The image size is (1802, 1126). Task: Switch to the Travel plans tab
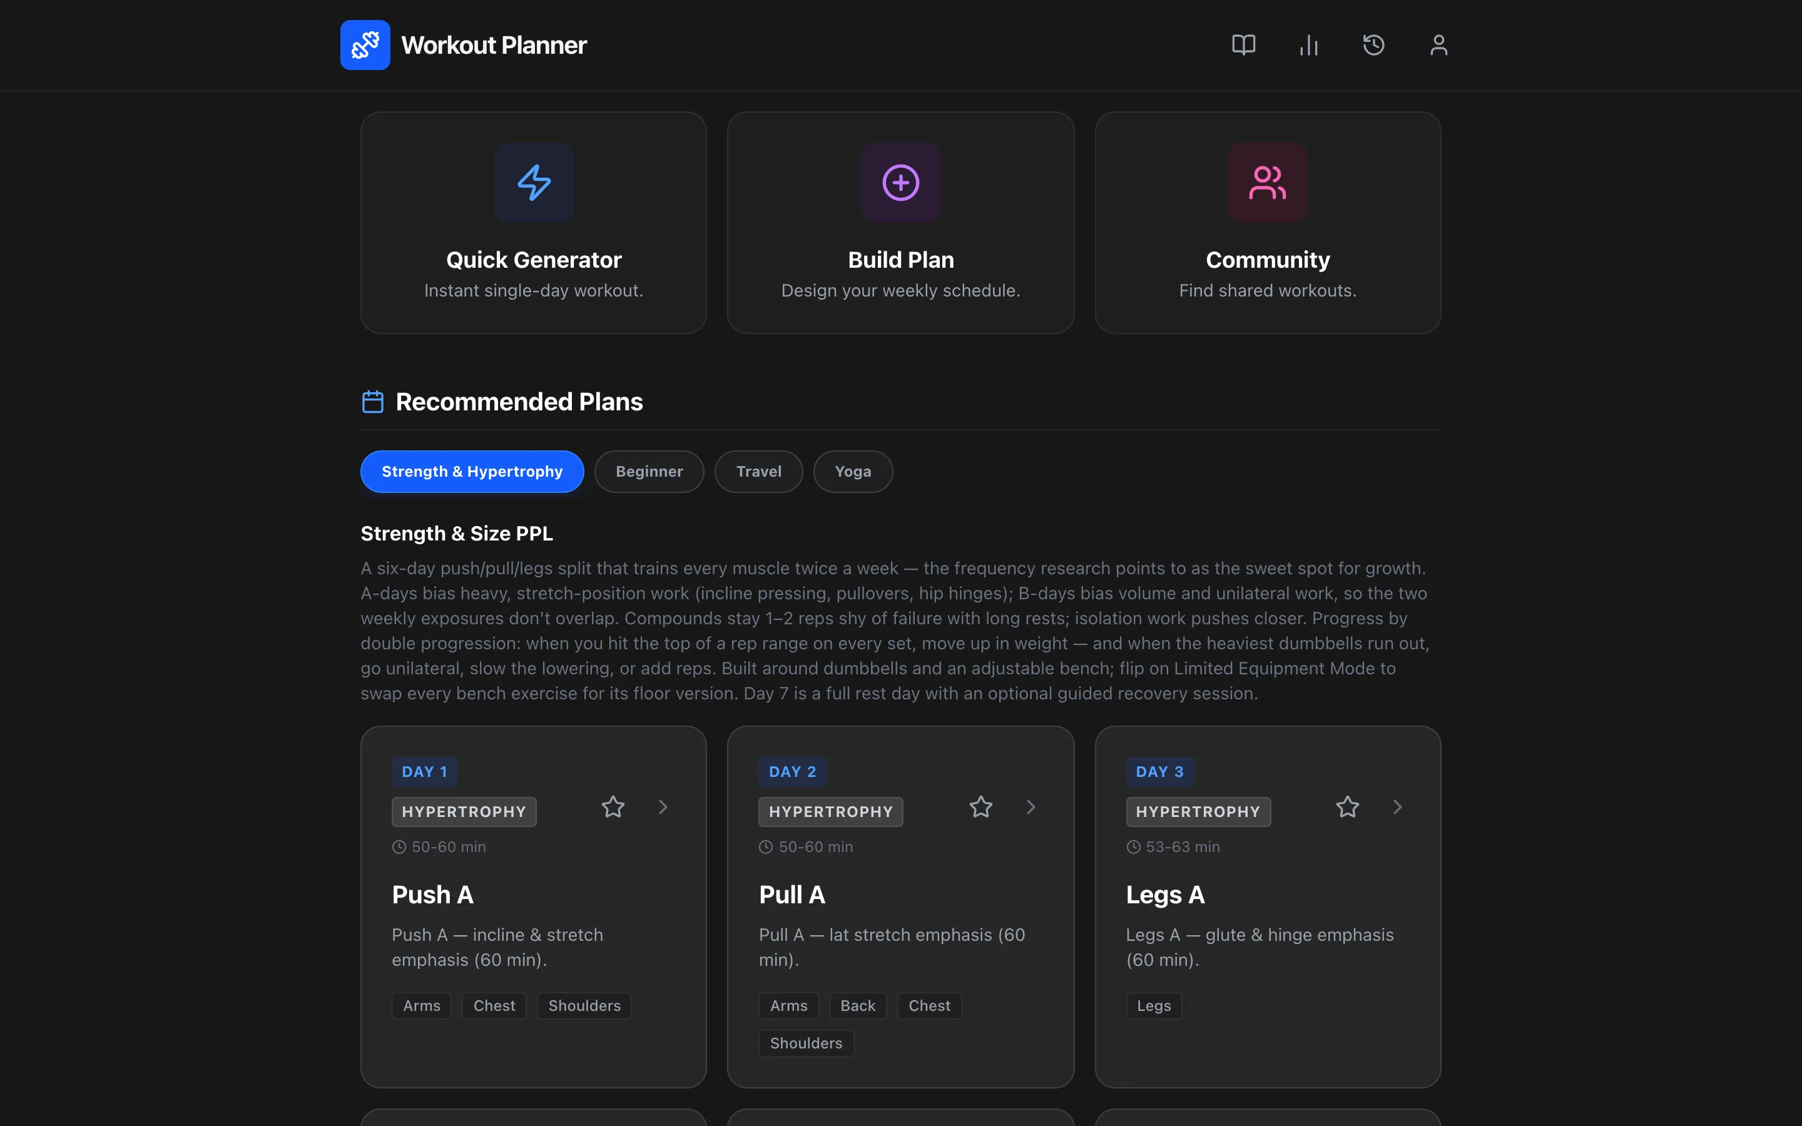click(x=759, y=472)
